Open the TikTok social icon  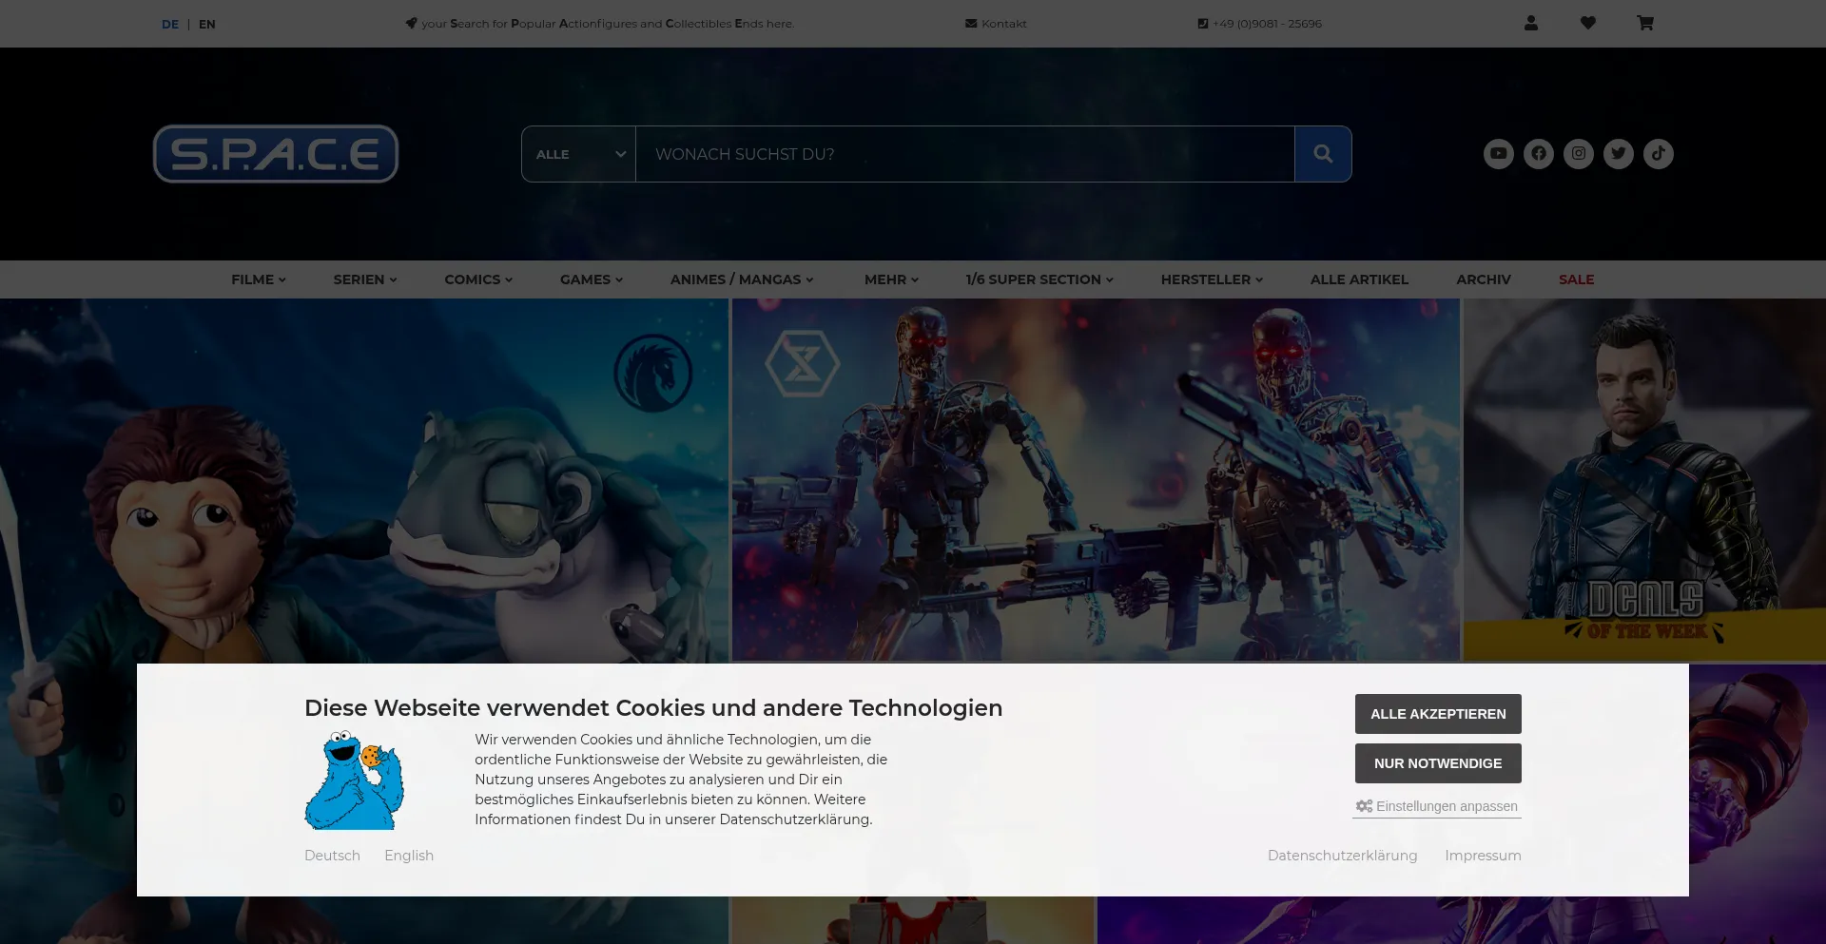(x=1658, y=154)
